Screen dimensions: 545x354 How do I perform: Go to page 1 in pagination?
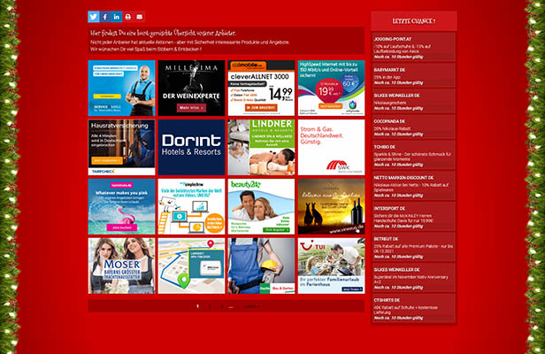(197, 306)
